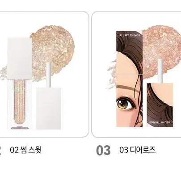Click the round base of the glitter tube
Viewport: 181px width, 181px height.
(20, 128)
